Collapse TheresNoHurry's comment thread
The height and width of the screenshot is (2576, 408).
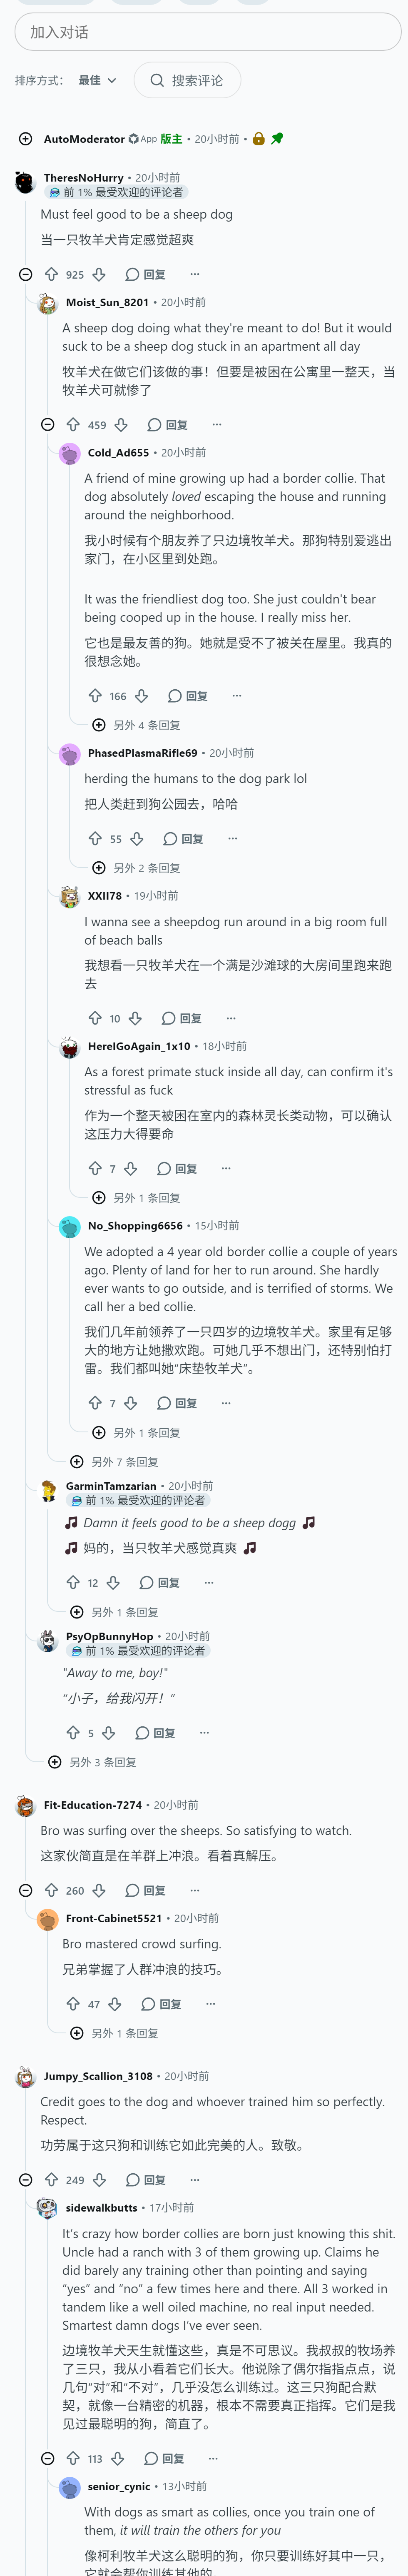tap(26, 274)
